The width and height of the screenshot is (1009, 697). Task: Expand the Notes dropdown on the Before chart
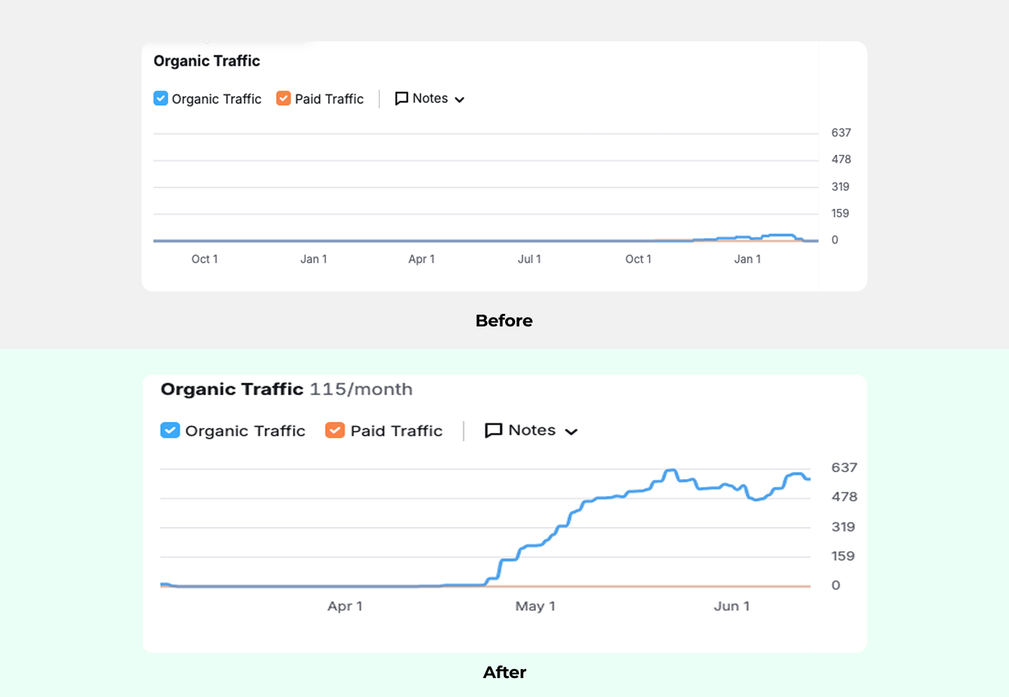point(459,99)
